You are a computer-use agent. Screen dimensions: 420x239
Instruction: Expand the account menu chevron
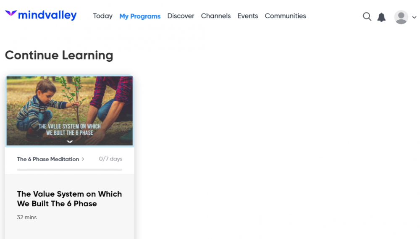(414, 18)
